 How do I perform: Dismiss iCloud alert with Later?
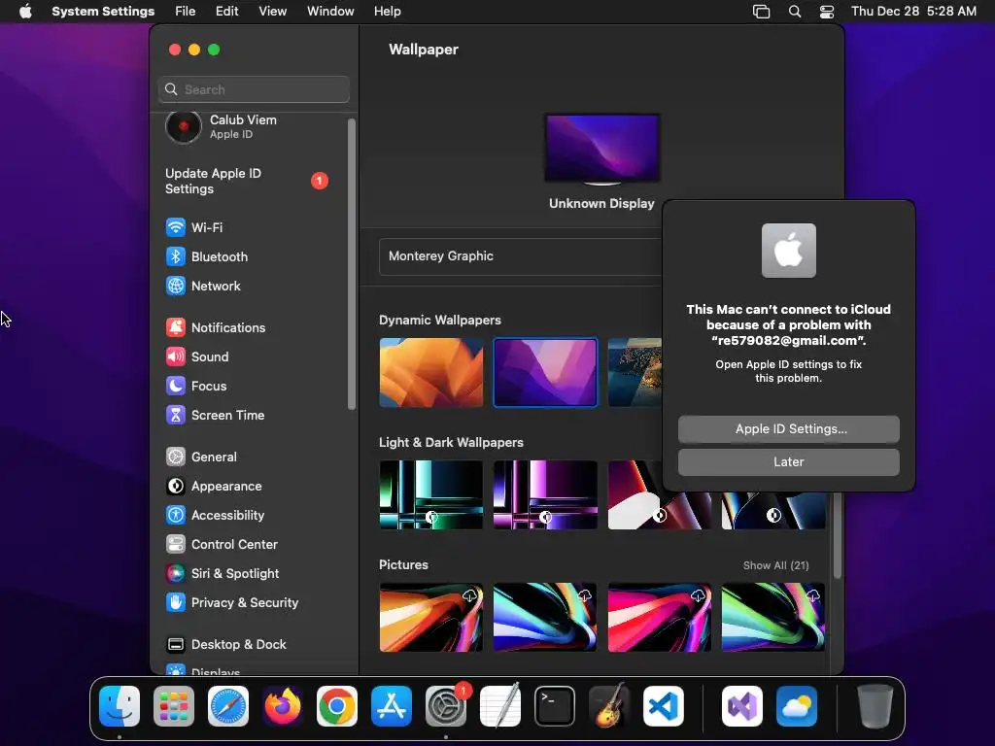coord(789,461)
